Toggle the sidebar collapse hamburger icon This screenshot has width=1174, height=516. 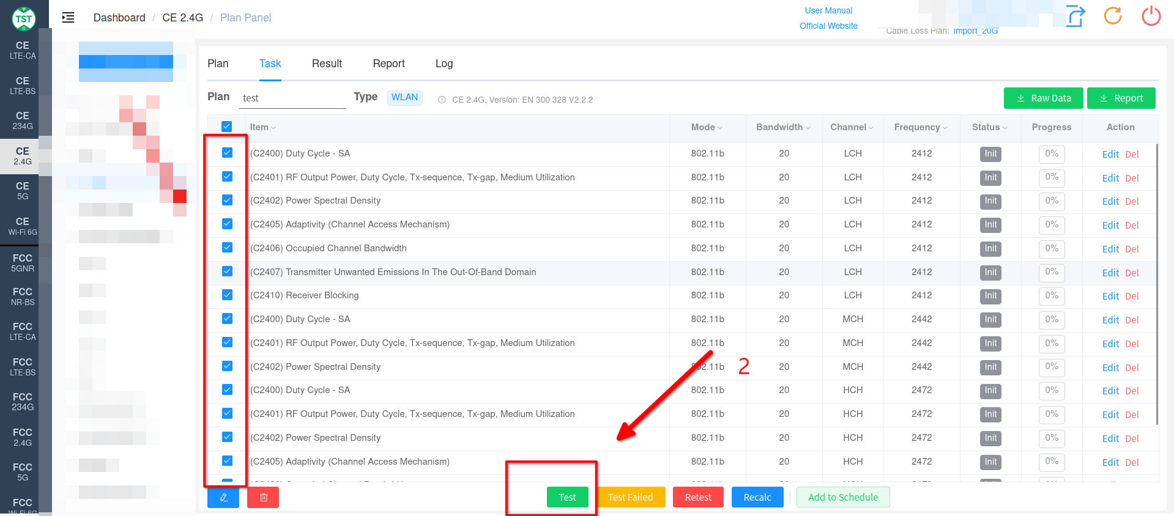68,18
